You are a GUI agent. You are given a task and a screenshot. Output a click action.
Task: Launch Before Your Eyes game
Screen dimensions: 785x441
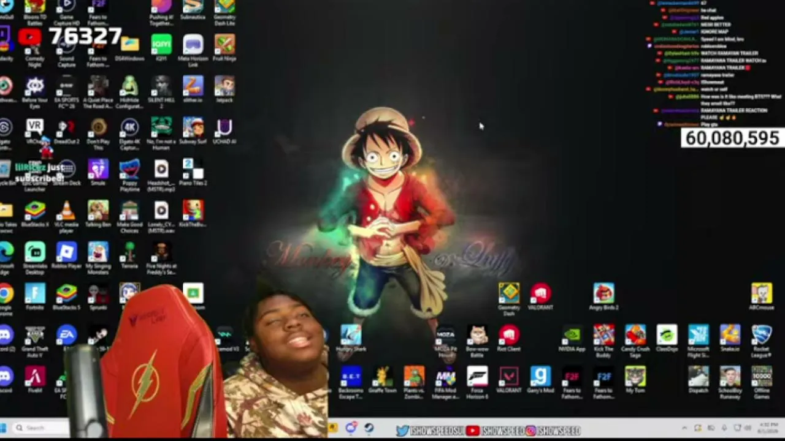tap(35, 86)
